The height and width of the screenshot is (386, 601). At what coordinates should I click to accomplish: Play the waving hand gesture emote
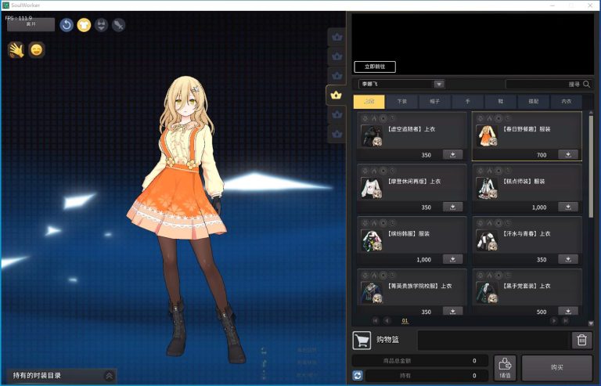pyautogui.click(x=16, y=50)
